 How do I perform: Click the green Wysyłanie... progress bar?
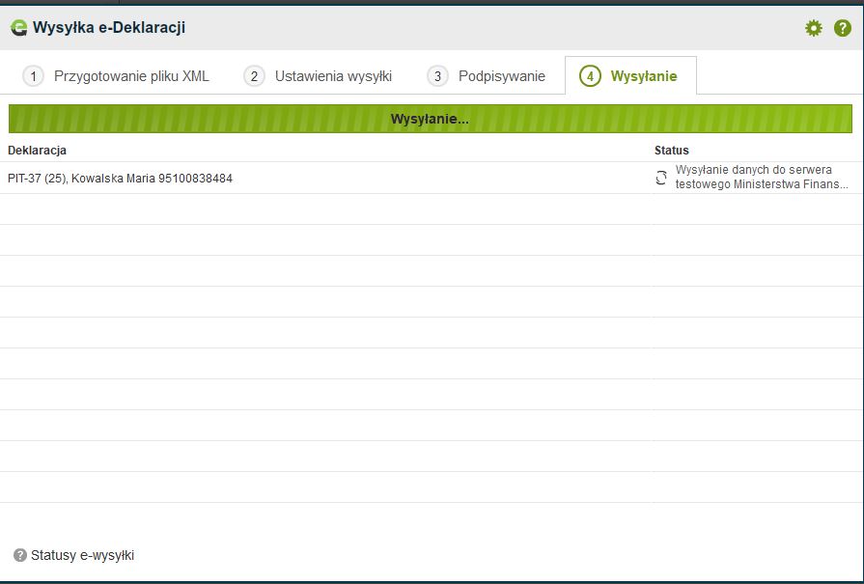[430, 119]
